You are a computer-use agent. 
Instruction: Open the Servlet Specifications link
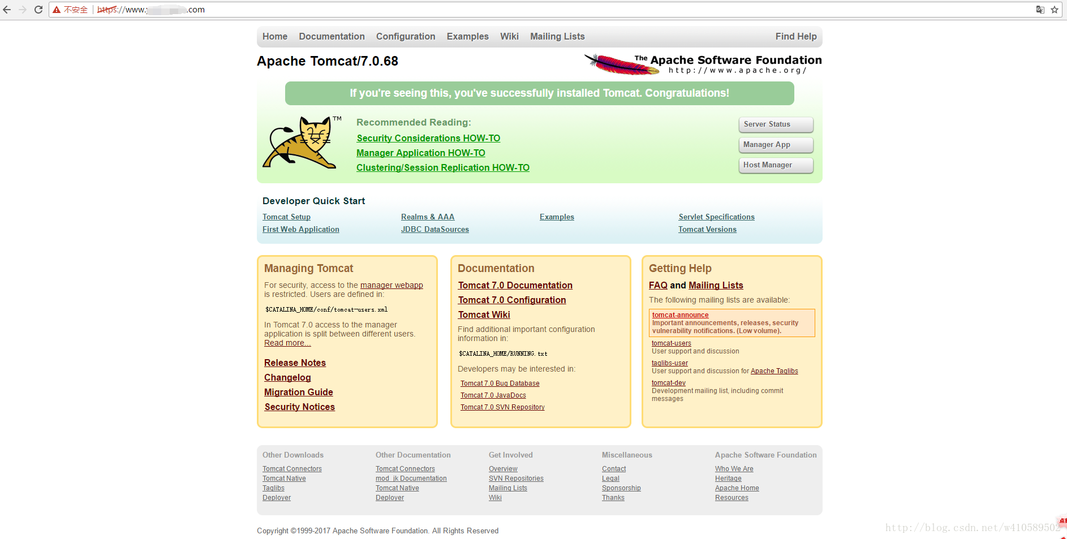pyautogui.click(x=717, y=217)
